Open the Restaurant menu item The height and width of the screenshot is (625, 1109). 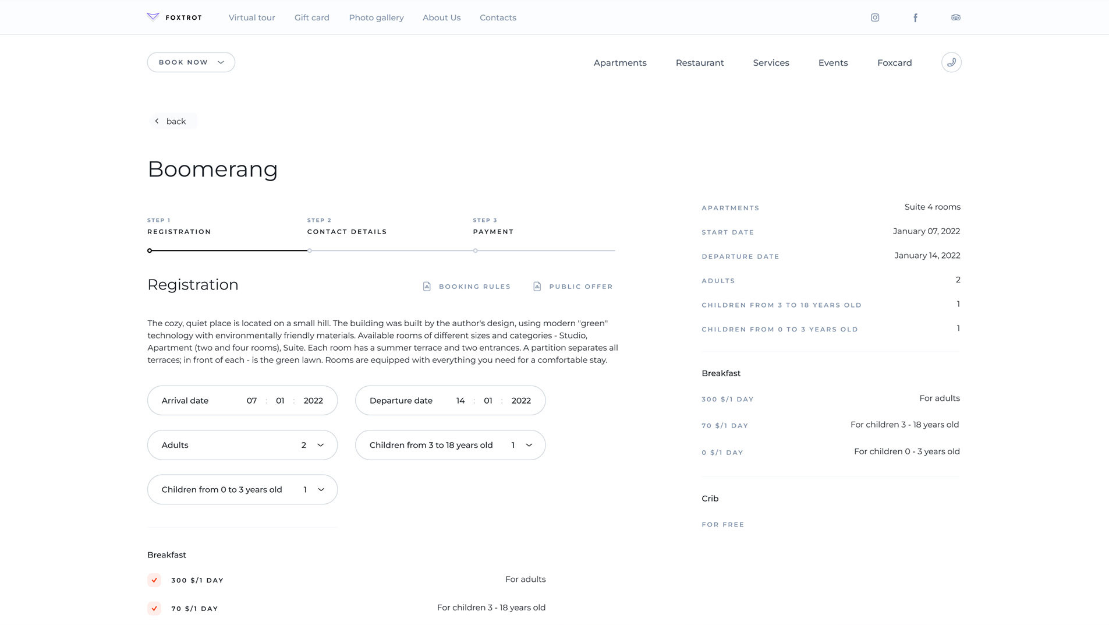pyautogui.click(x=699, y=63)
